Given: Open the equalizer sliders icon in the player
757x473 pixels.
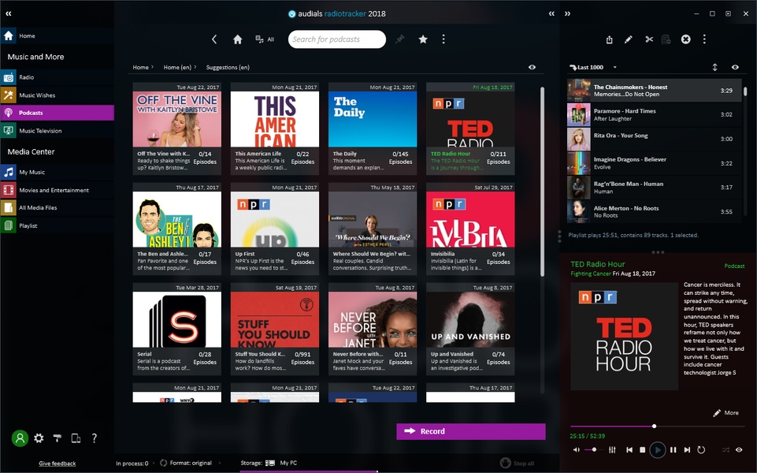Looking at the screenshot, I should pos(612,449).
